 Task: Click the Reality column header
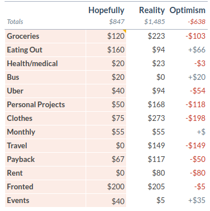[152, 10]
